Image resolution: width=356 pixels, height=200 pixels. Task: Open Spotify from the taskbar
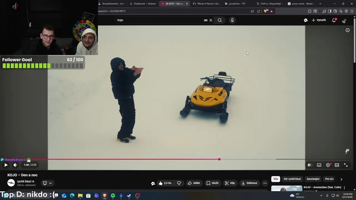click(113, 196)
